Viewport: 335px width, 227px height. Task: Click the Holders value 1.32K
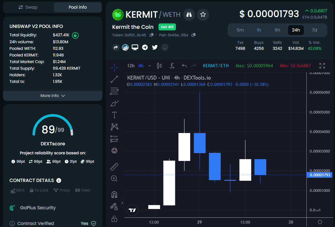point(58,75)
